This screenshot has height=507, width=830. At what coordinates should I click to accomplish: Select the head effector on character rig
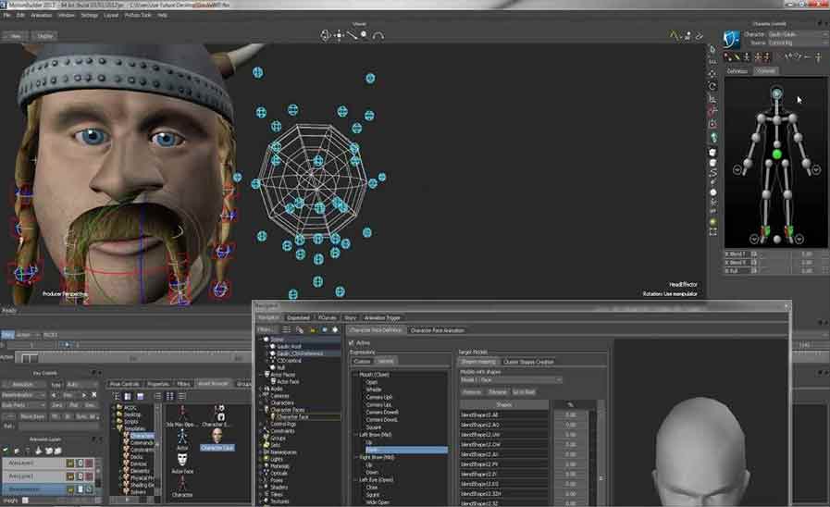776,93
